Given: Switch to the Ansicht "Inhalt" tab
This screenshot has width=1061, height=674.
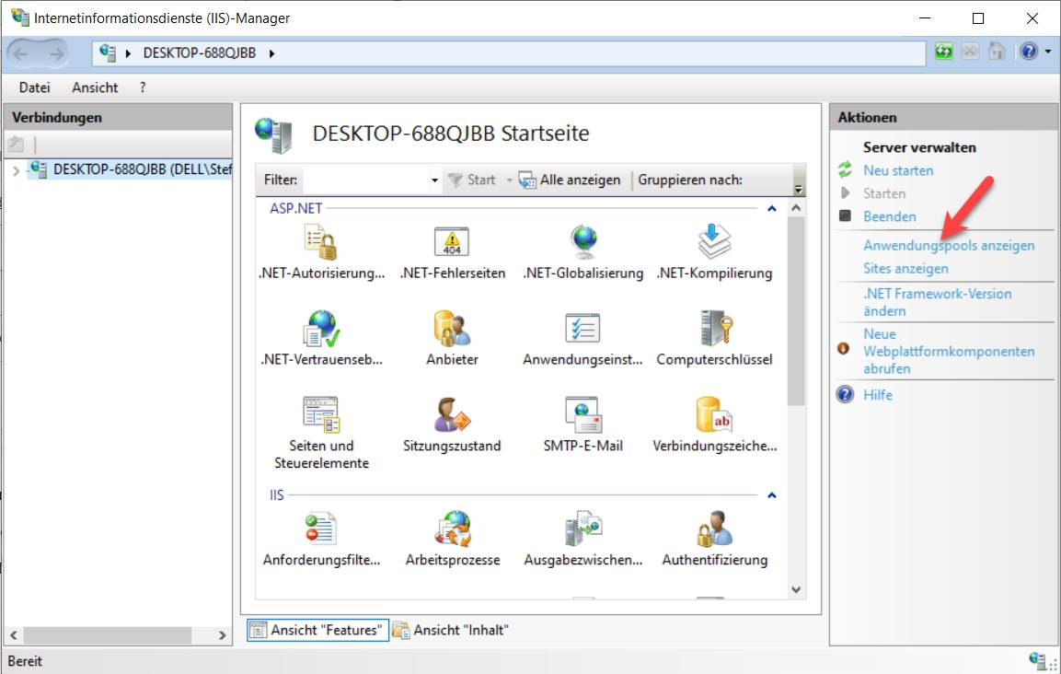Looking at the screenshot, I should 452,631.
